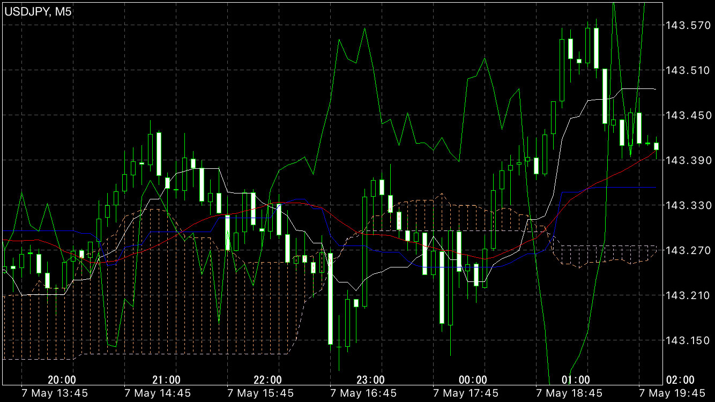This screenshot has width=715, height=402.
Task: Click the 01:00 time label
Action: pos(576,380)
